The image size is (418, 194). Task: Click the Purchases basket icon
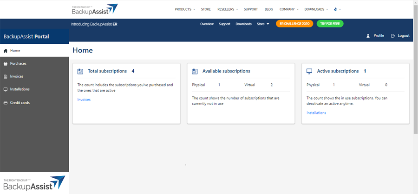point(5,64)
